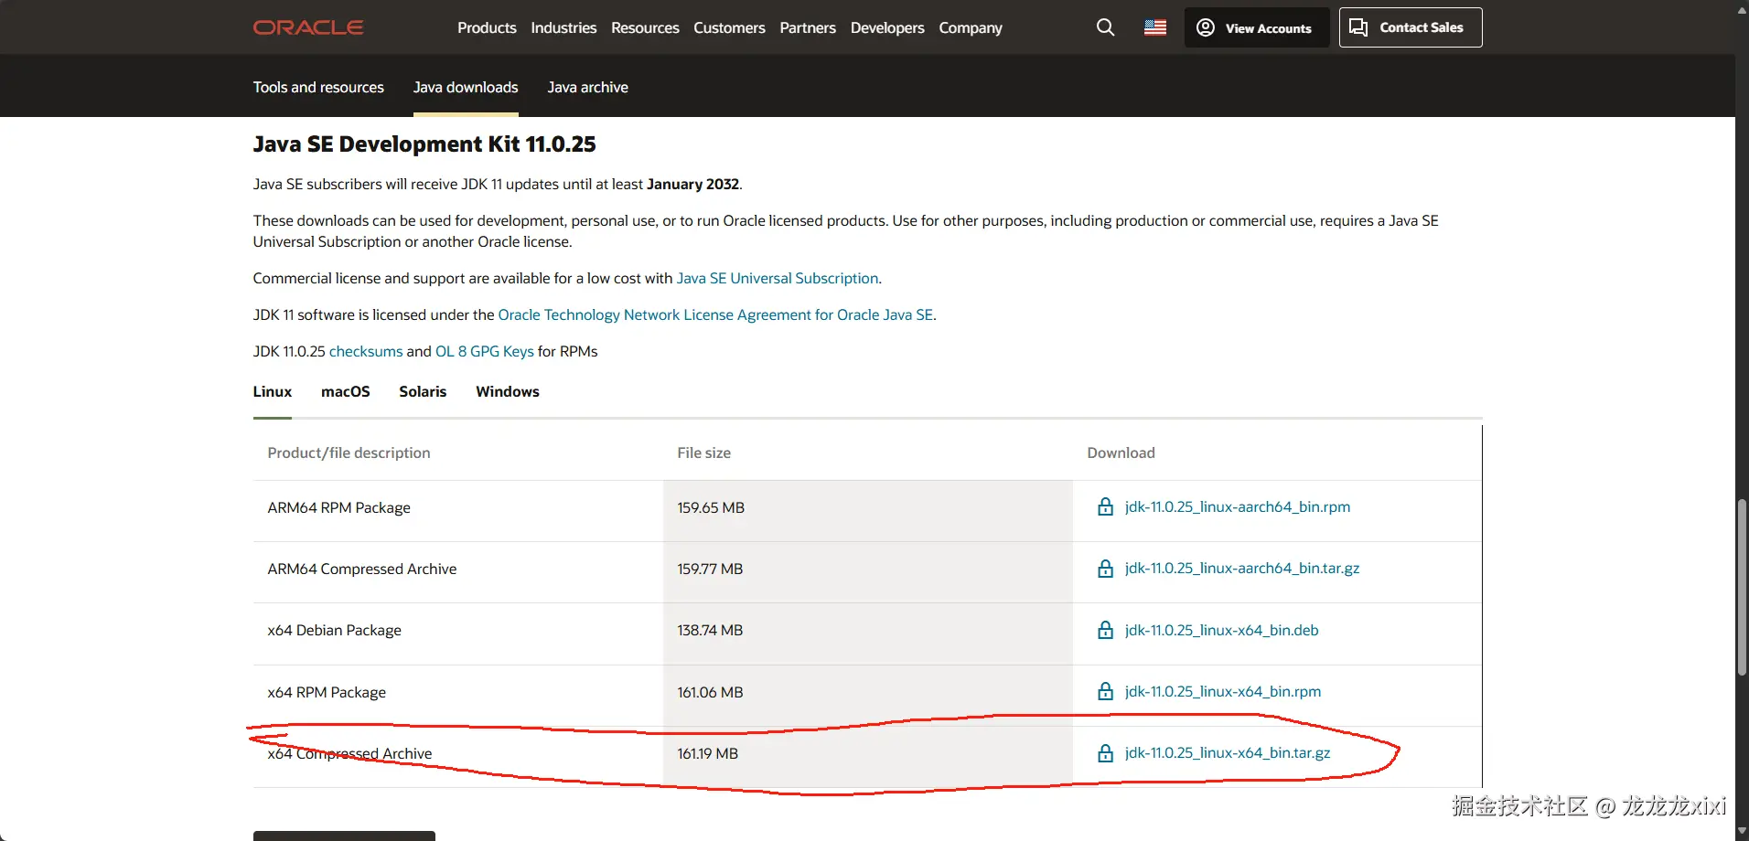Download jdk-11.0.25_linux-aarch64_bin.tar.gz
The height and width of the screenshot is (841, 1749).
coord(1242,569)
